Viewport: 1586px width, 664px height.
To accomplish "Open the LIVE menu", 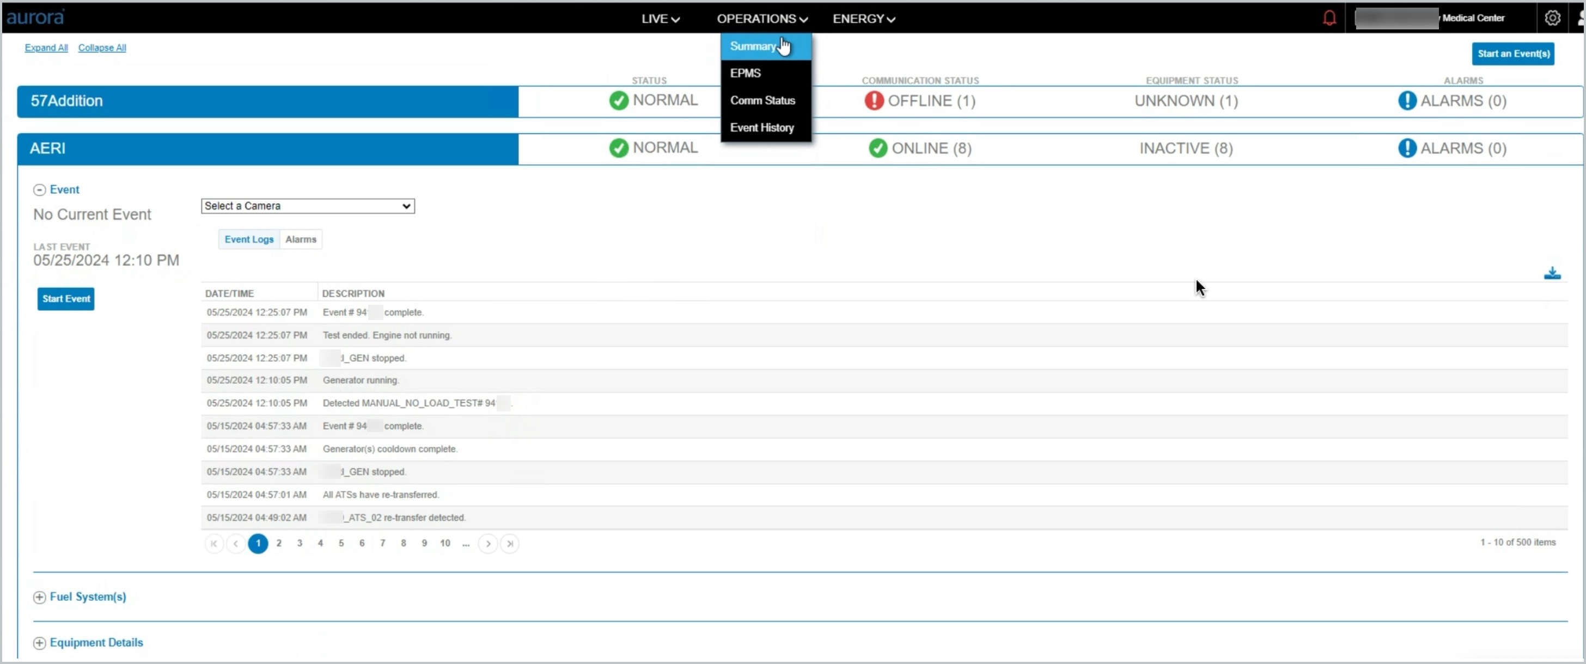I will point(660,19).
